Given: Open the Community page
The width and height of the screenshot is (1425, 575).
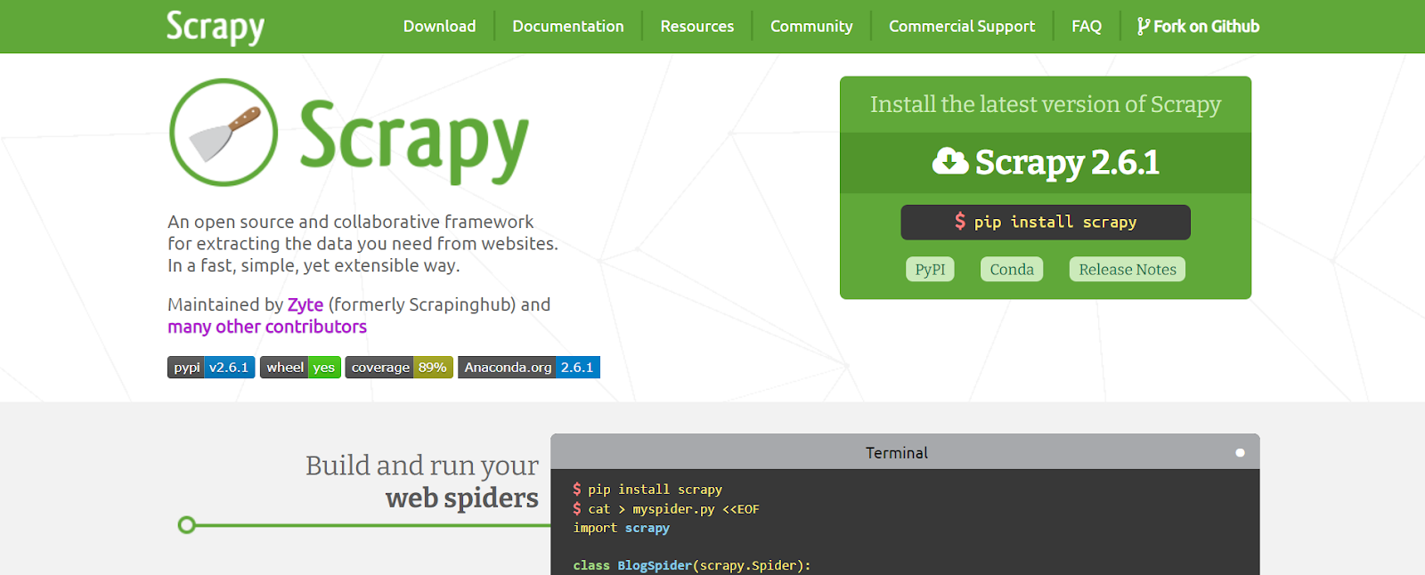Looking at the screenshot, I should click(x=811, y=27).
